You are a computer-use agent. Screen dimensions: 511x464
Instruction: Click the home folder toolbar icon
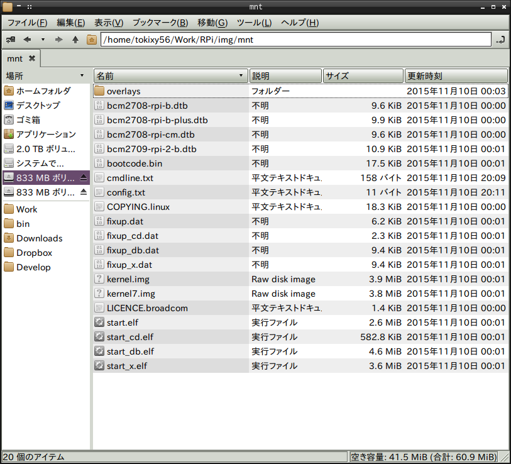(x=92, y=40)
